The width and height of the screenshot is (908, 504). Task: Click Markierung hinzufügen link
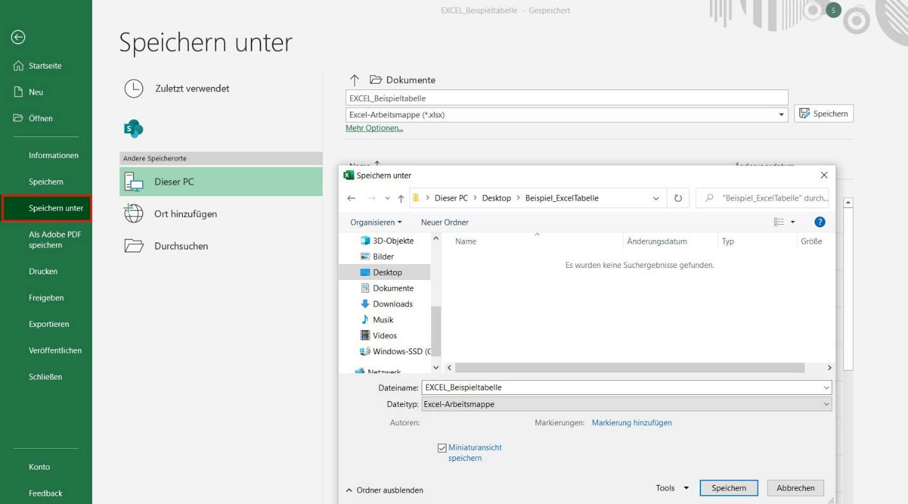pos(632,423)
